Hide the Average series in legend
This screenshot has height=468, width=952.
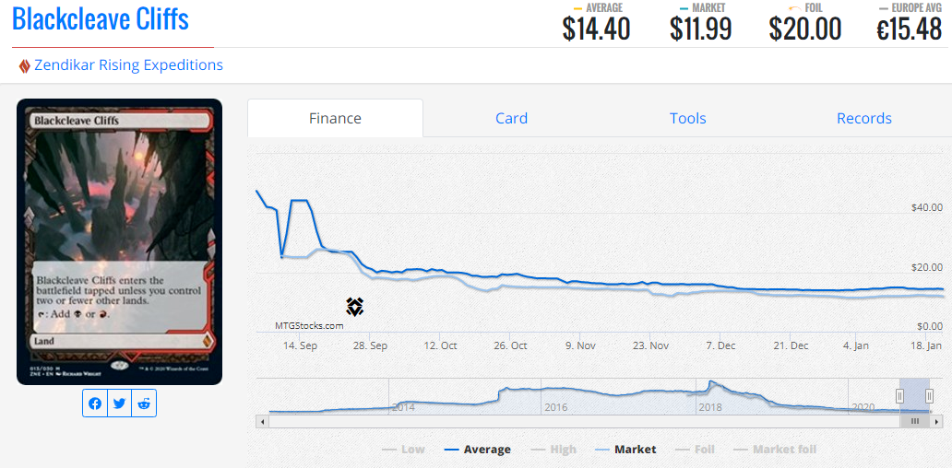[477, 450]
